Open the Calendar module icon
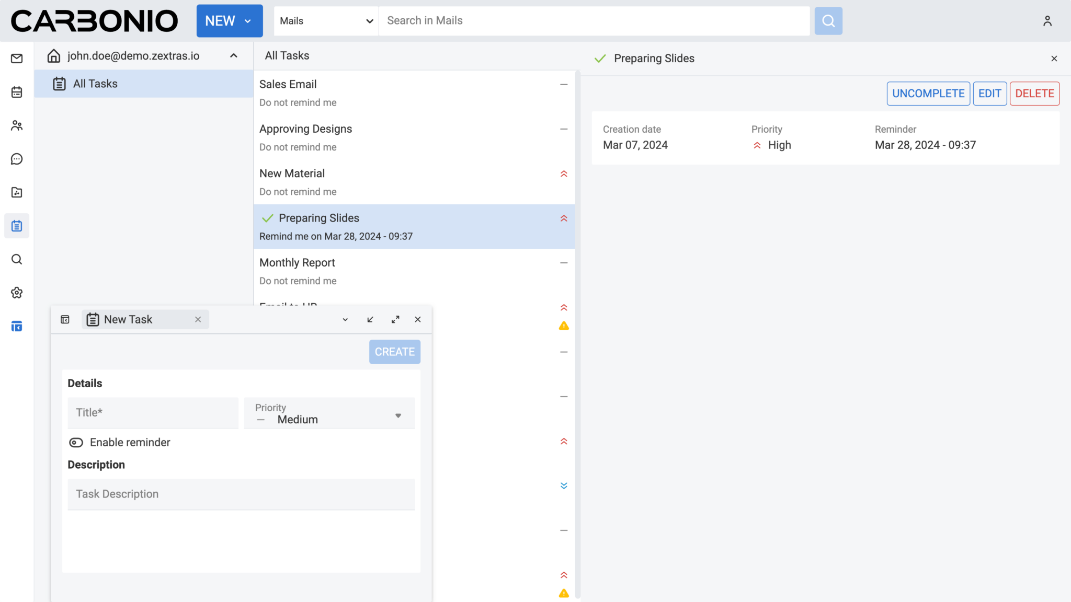This screenshot has height=602, width=1071. (x=16, y=92)
